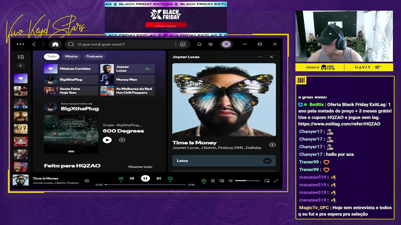Open the 'Time Is Money' title in the panel
Image resolution: width=401 pixels, height=225 pixels.
click(x=194, y=143)
